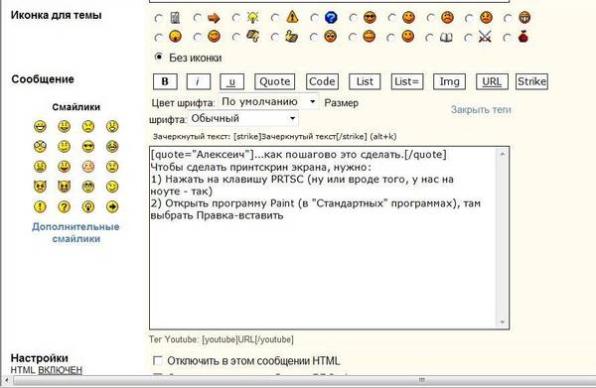This screenshot has width=596, height=388.
Task: Insert the sunglasses cool smiley
Action: 87,147
